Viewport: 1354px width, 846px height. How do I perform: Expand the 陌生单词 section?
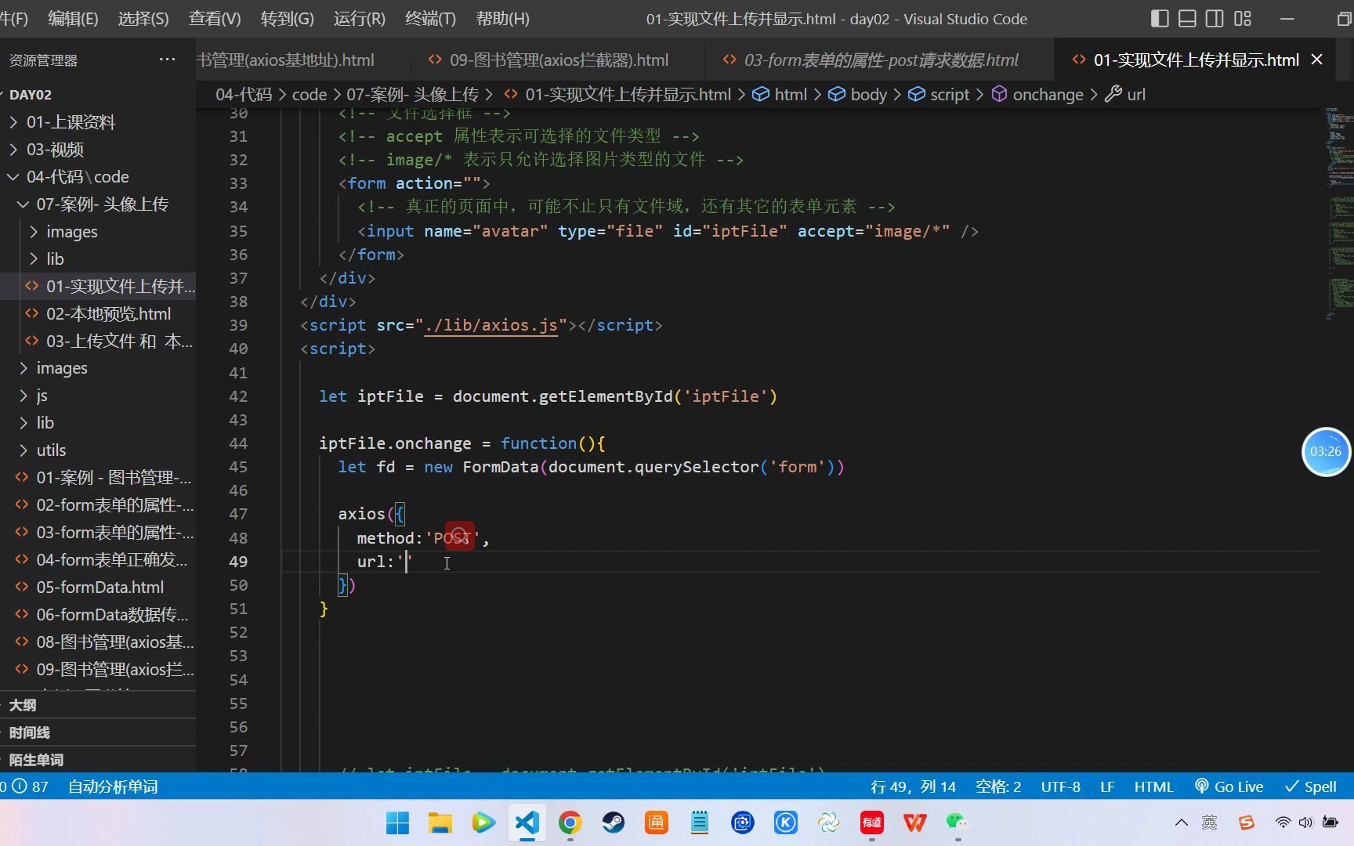36,760
